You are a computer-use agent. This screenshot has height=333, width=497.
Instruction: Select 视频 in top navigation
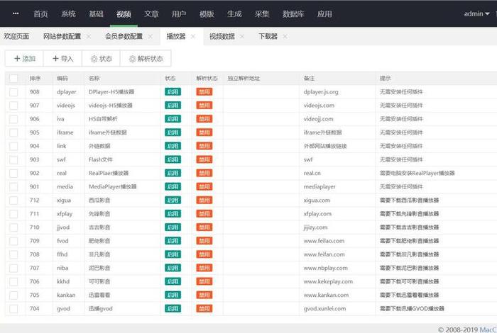pyautogui.click(x=124, y=14)
